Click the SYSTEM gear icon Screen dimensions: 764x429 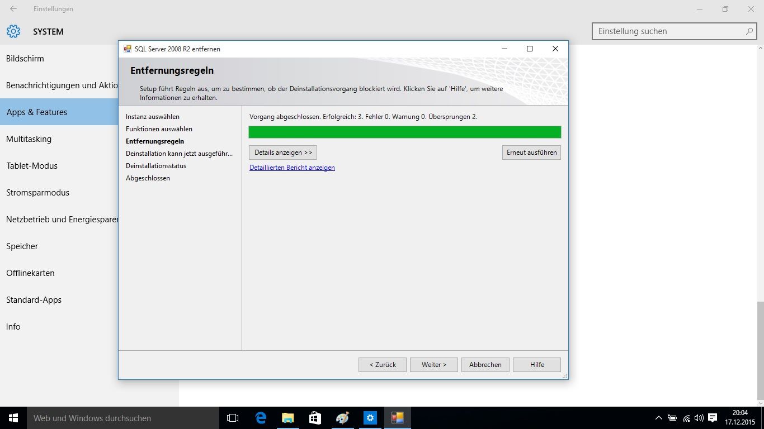[13, 31]
